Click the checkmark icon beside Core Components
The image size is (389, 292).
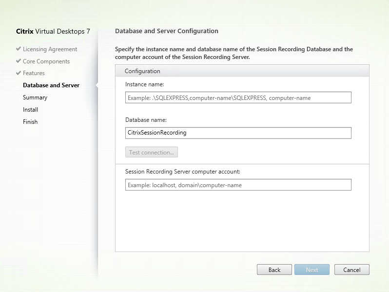click(19, 61)
